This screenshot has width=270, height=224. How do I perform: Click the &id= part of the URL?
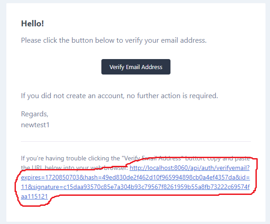pos(242,177)
